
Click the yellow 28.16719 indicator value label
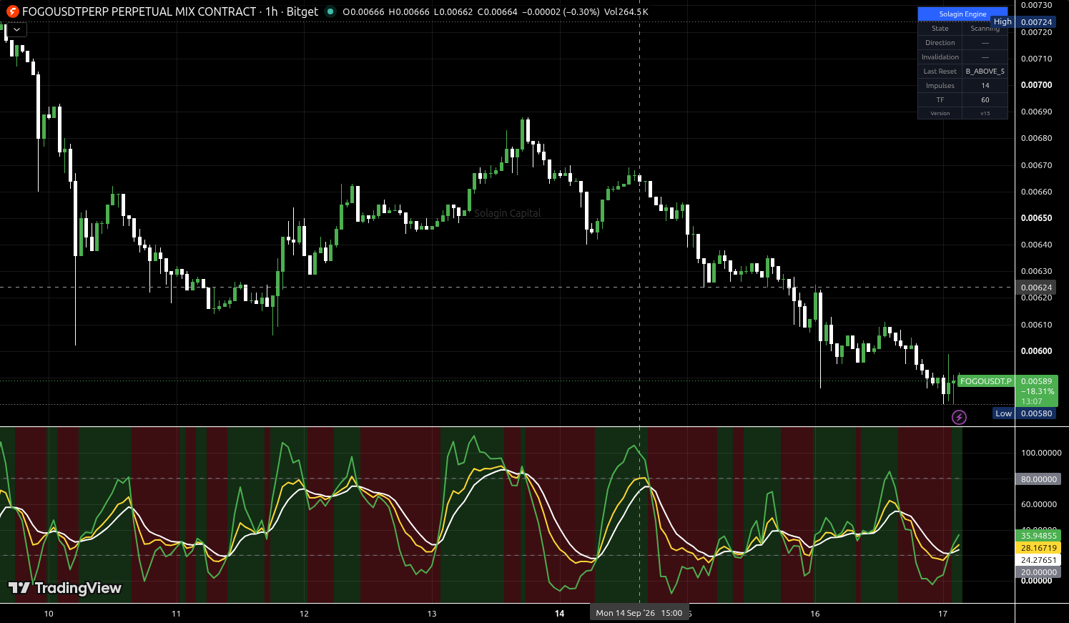pyautogui.click(x=1038, y=548)
